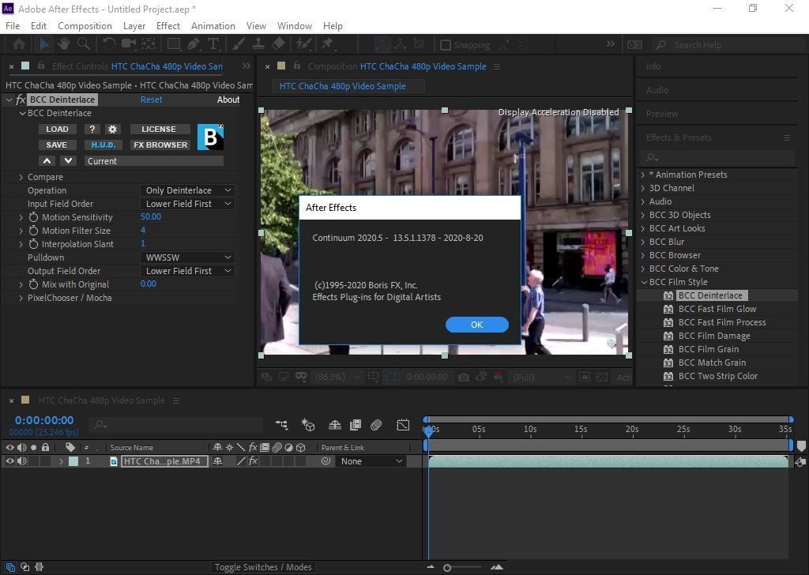Open the Animation menu
The height and width of the screenshot is (575, 809).
pyautogui.click(x=213, y=25)
